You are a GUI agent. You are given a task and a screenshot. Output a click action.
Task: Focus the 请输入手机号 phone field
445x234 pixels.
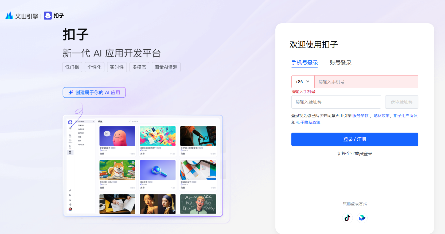point(366,82)
